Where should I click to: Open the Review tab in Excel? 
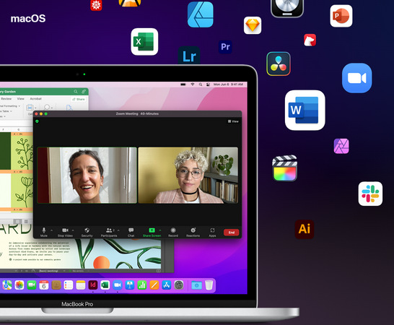[x=6, y=99]
